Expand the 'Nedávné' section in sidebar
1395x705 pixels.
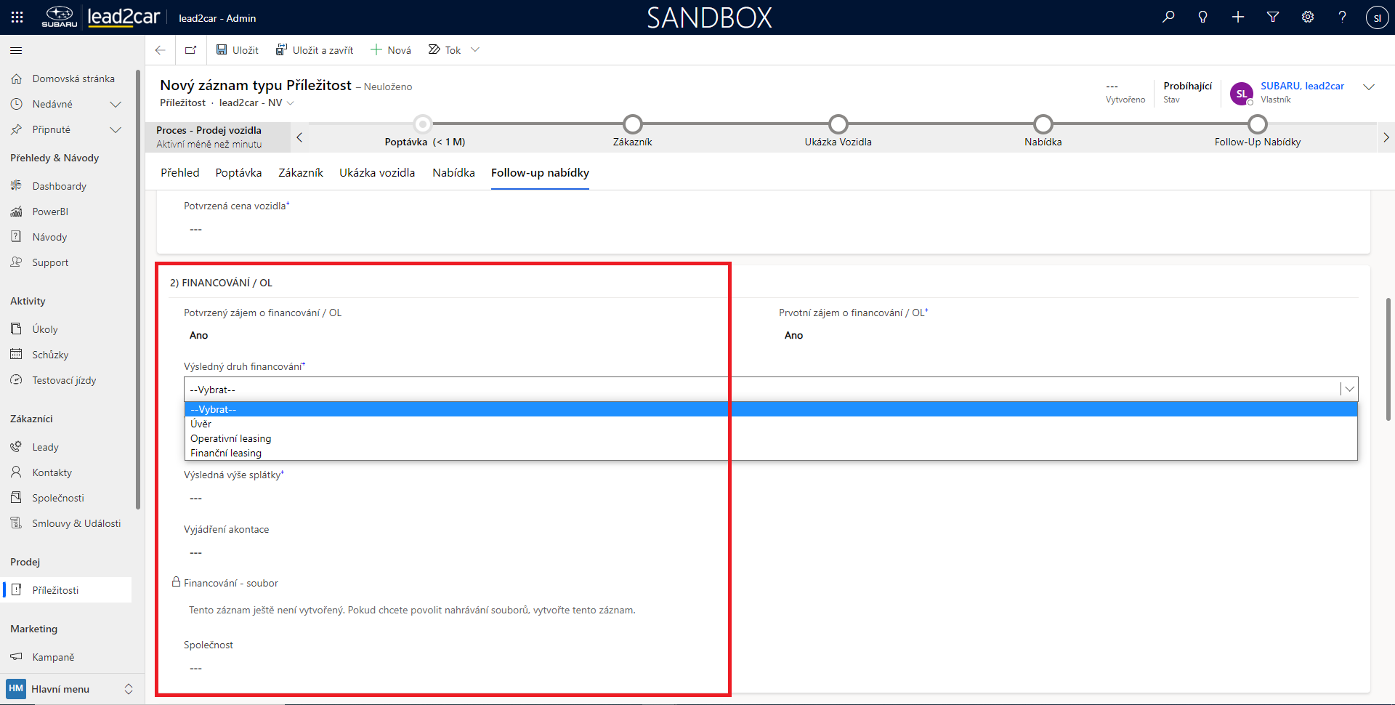pyautogui.click(x=115, y=104)
